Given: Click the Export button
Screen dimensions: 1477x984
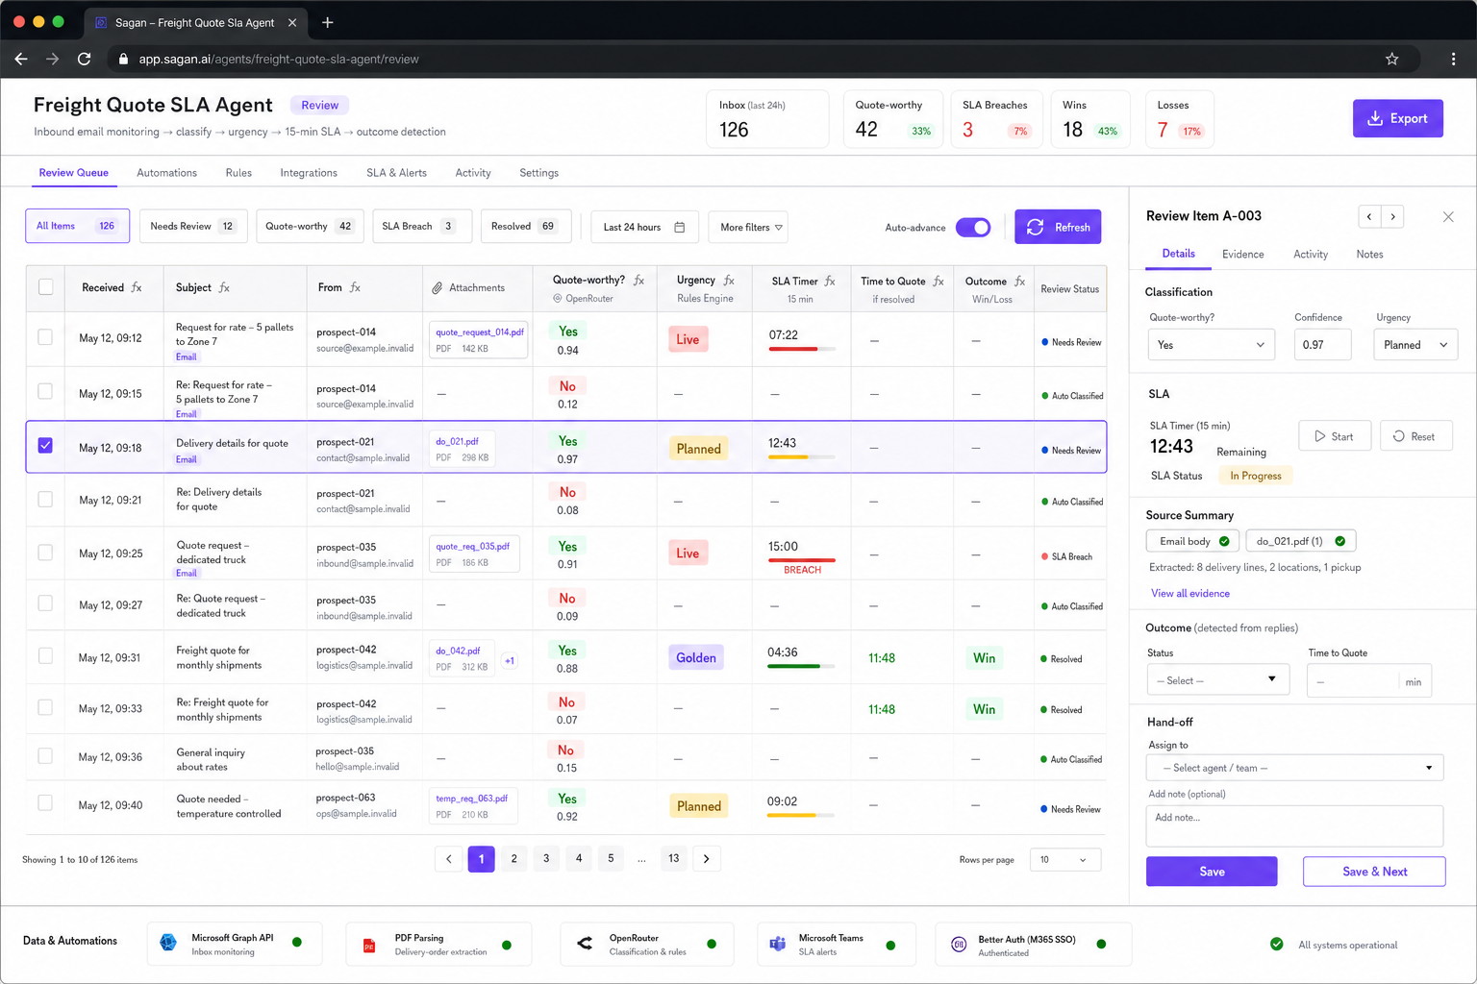Looking at the screenshot, I should point(1397,118).
